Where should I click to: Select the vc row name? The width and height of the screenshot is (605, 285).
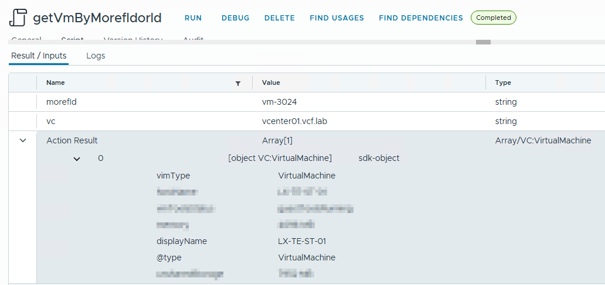50,121
